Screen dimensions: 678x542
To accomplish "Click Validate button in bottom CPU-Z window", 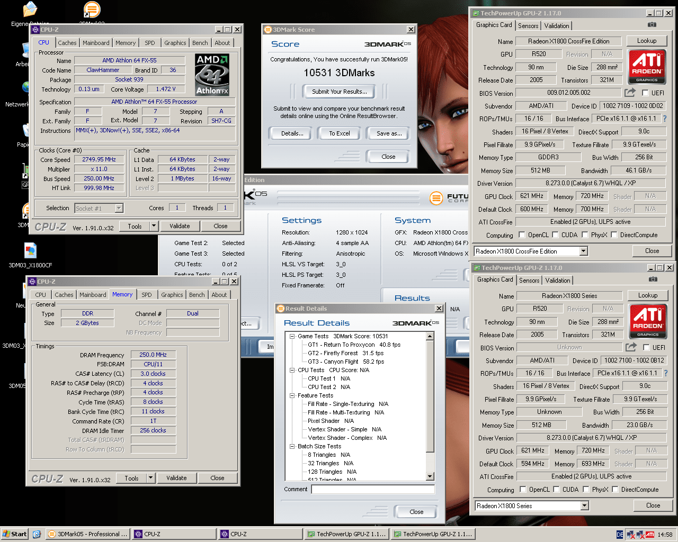I will coord(176,478).
